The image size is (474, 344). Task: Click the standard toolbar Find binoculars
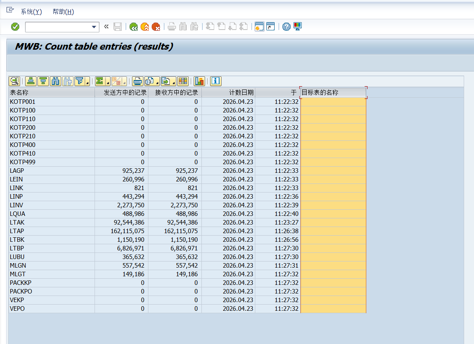coord(183,27)
